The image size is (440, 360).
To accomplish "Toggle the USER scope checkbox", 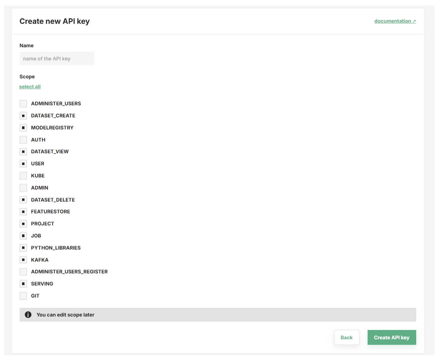I will 23,163.
